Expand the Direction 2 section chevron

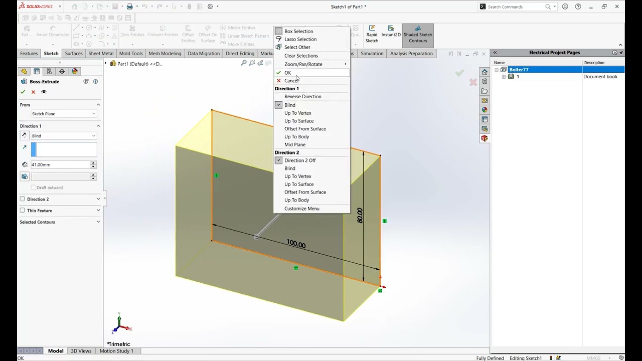98,199
